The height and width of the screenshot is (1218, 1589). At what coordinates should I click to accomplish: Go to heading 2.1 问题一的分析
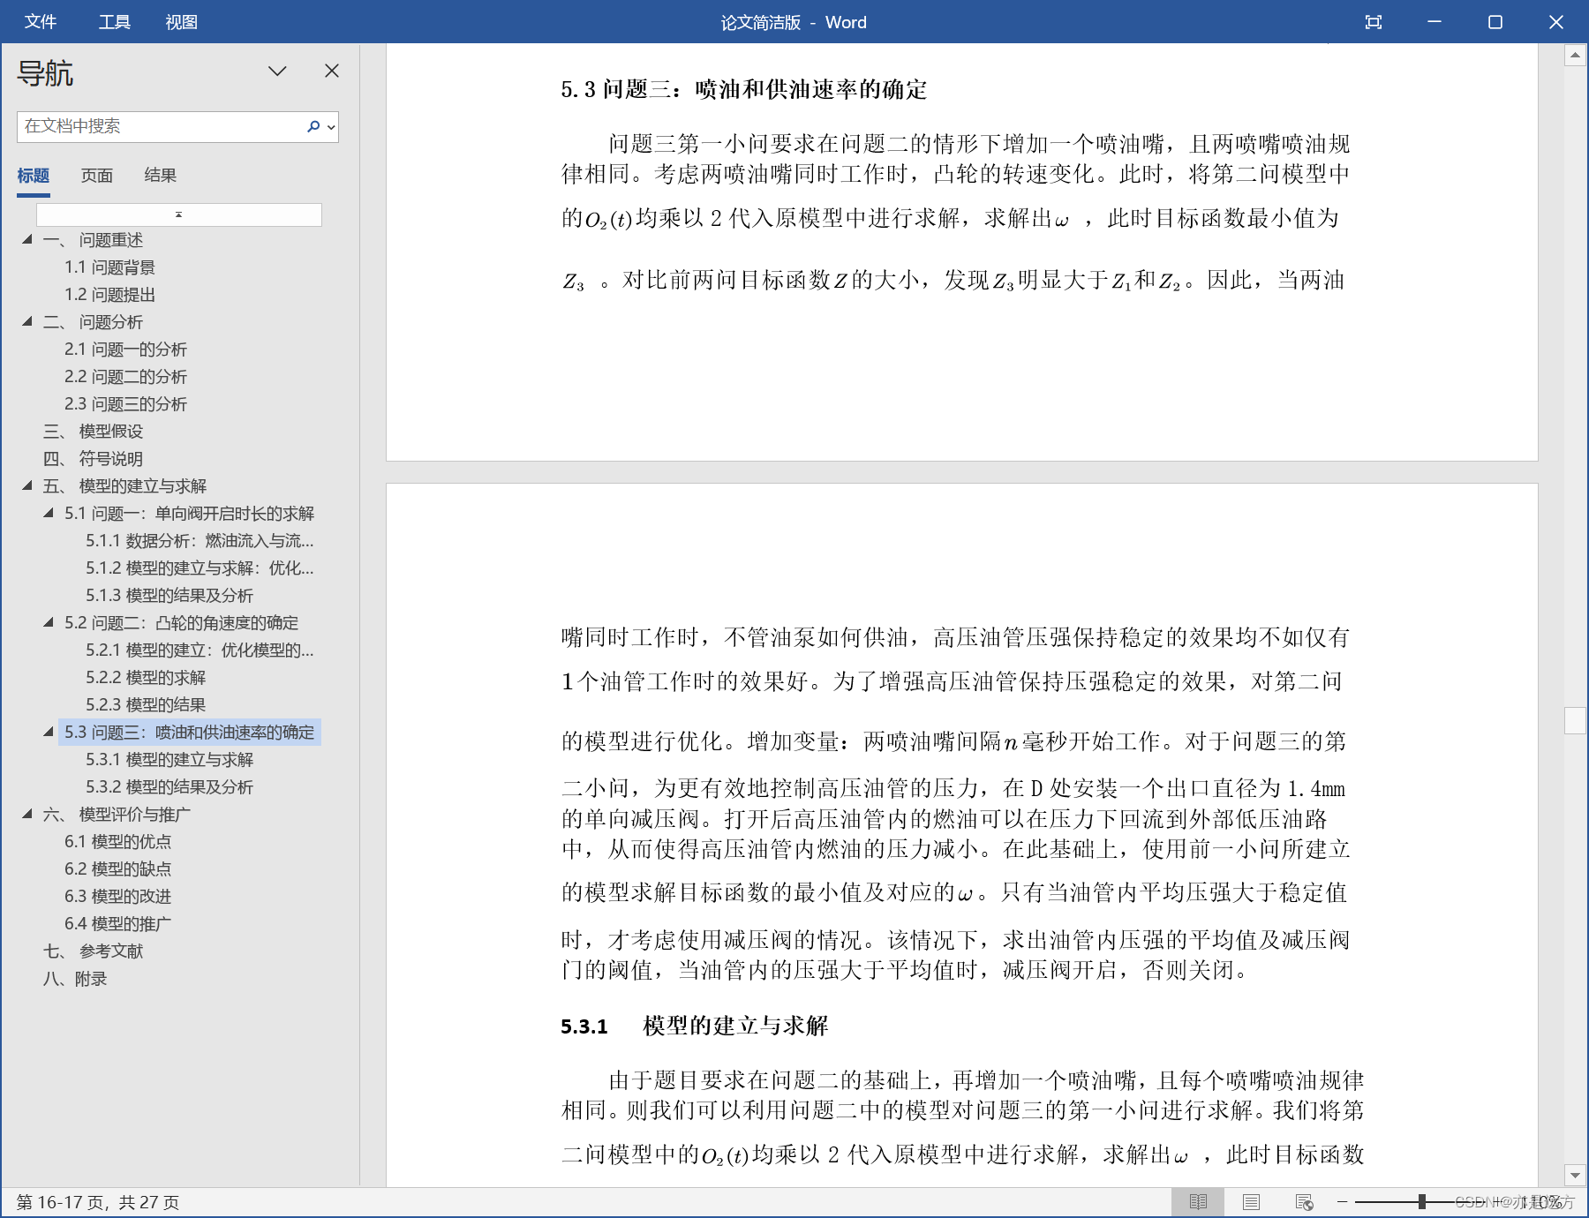point(125,350)
